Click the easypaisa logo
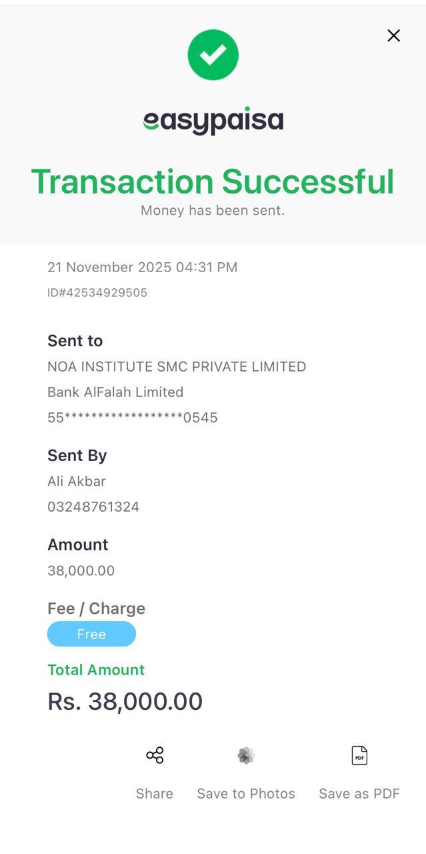Image resolution: width=426 pixels, height=854 pixels. coord(213,121)
